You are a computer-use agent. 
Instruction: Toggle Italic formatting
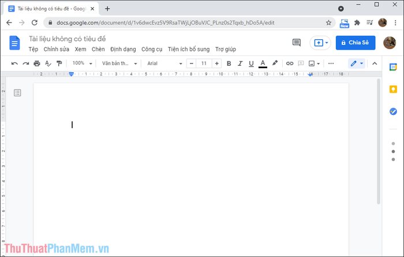240,64
